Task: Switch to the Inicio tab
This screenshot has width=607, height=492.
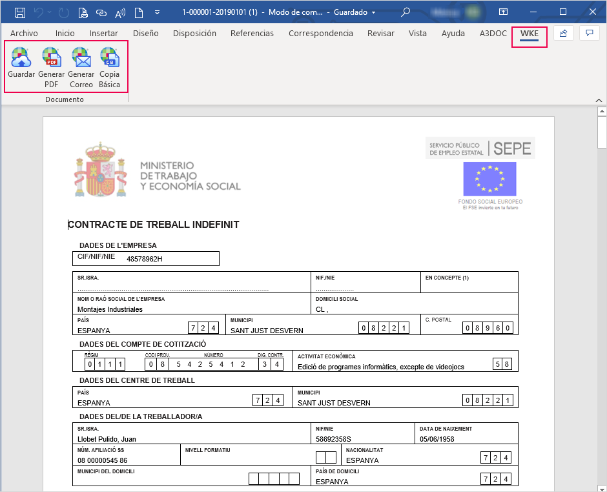Action: (x=65, y=34)
